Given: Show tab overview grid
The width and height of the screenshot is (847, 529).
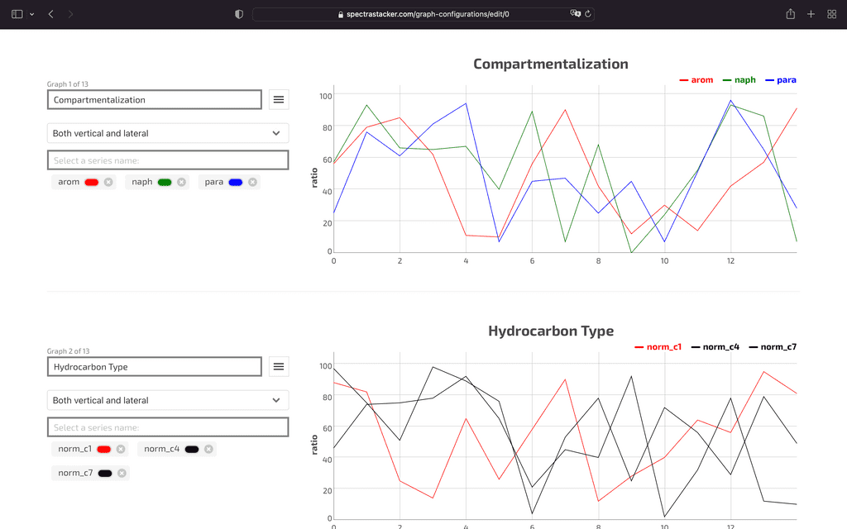Looking at the screenshot, I should click(x=832, y=14).
